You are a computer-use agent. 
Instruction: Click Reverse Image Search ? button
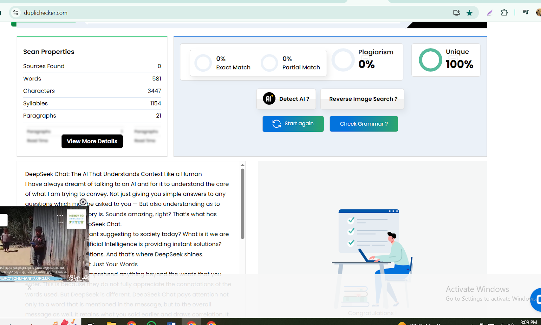tap(362, 99)
